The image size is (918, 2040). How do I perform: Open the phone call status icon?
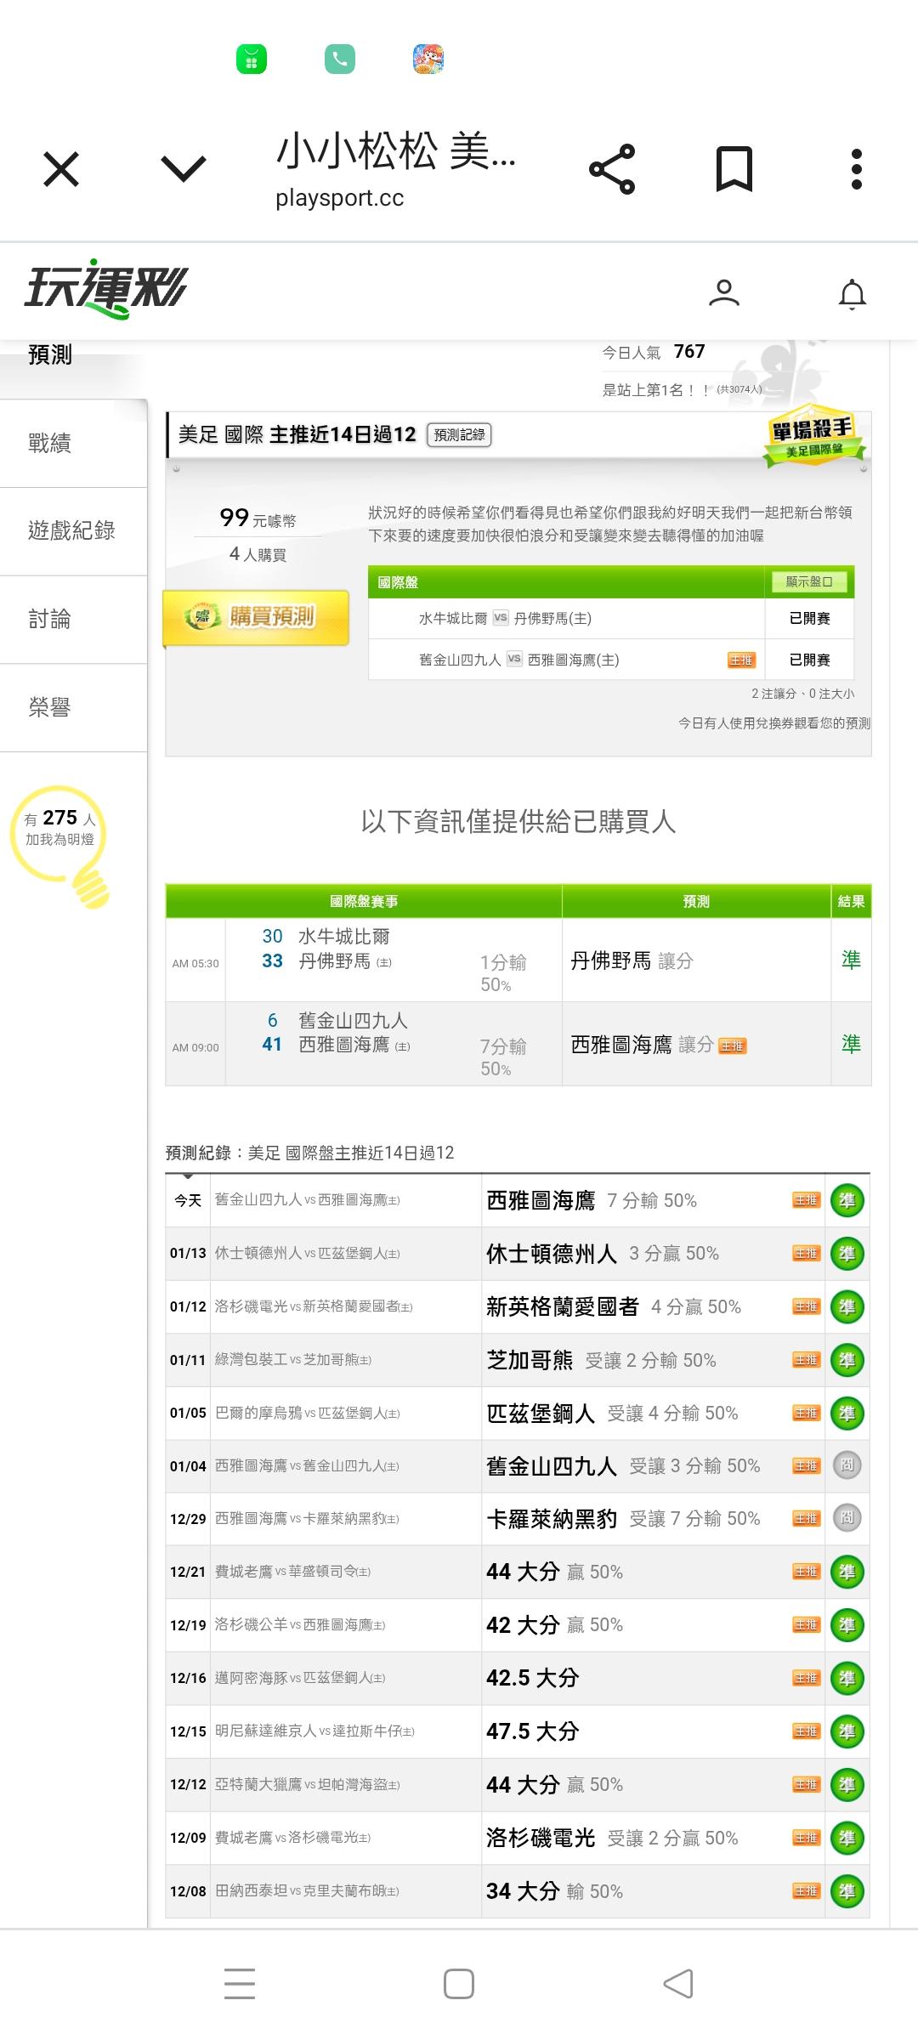[340, 59]
